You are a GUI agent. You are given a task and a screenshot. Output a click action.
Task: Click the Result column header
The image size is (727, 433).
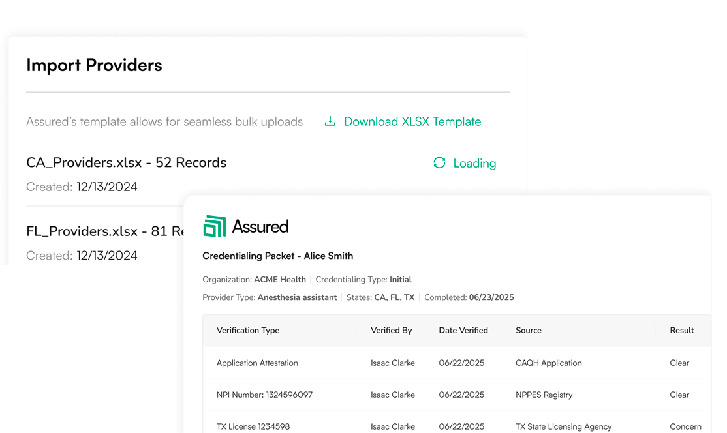[682, 330]
